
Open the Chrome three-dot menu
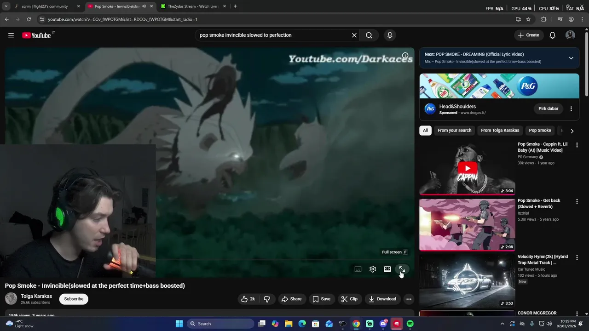582,19
